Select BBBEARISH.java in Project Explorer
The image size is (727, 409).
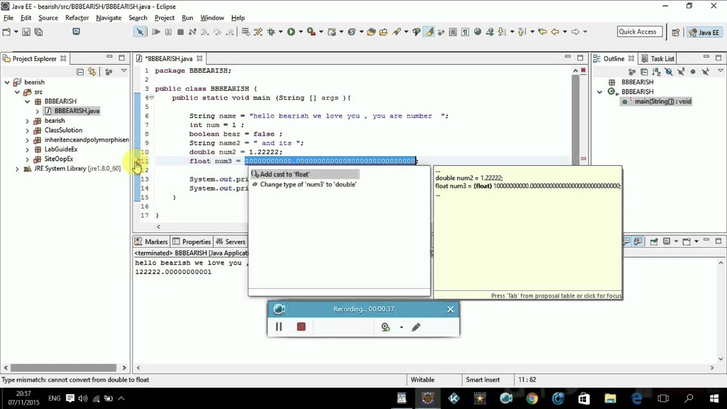[77, 111]
